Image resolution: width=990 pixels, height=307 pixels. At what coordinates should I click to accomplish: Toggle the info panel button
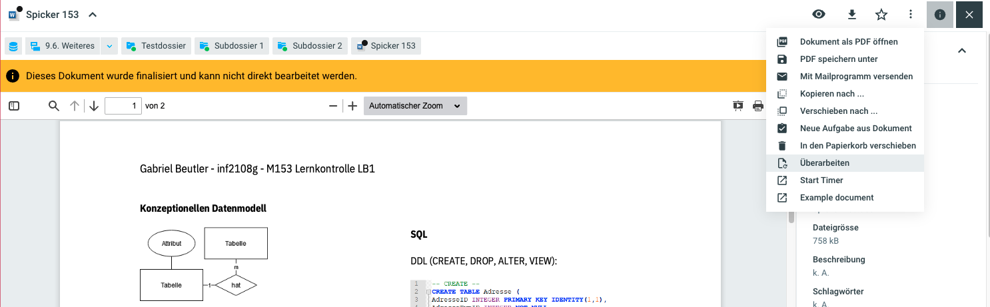(940, 15)
